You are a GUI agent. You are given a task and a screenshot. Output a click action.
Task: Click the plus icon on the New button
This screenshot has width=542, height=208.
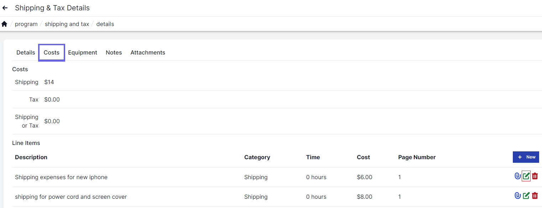click(520, 157)
